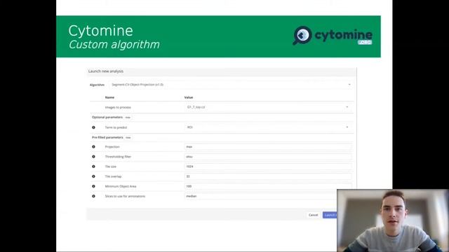Click the speaker webcam thumbnail
449x252 pixels.
click(393, 220)
